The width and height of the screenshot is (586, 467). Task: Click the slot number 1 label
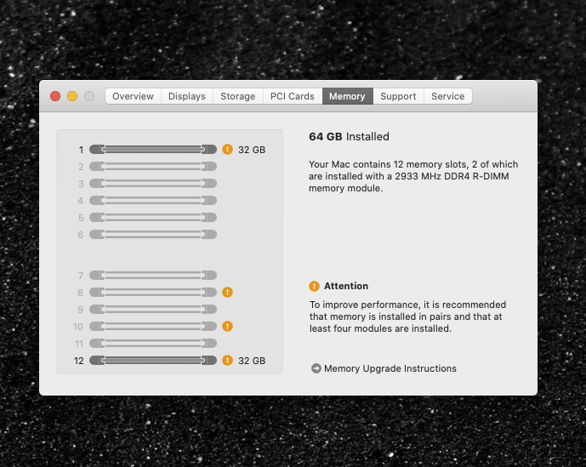pos(81,150)
